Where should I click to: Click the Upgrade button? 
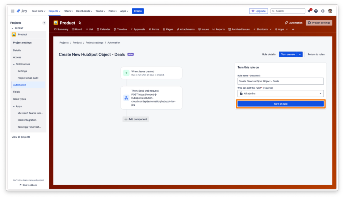[259, 11]
